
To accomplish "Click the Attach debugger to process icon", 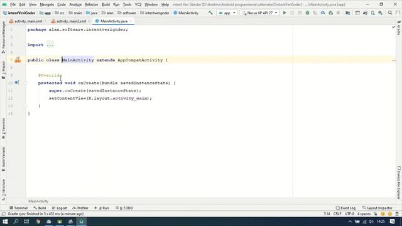I will (331, 13).
